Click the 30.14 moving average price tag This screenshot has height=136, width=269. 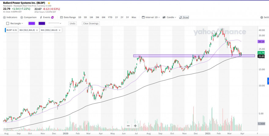[261, 41]
